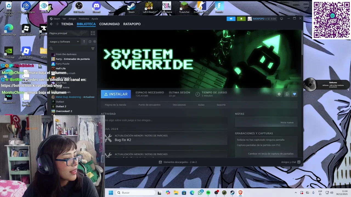Open Ayuda menu
351x197 pixels.
tap(95, 19)
